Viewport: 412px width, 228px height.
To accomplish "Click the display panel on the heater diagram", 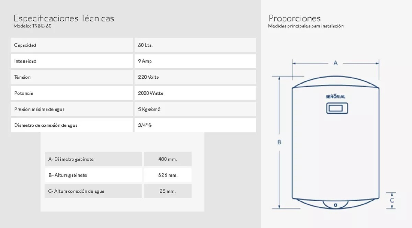I will pos(335,108).
